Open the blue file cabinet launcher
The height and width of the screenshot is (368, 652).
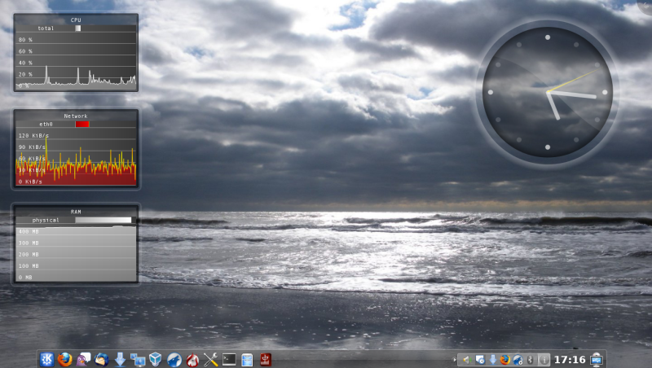247,359
